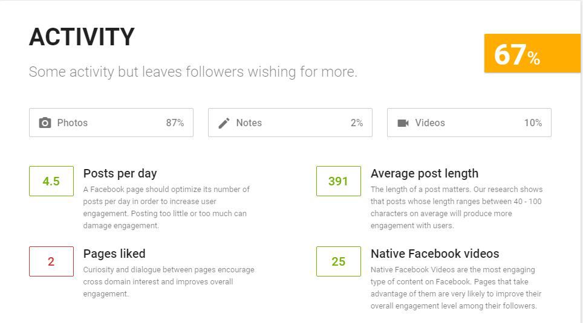Click the 391 average post length box
Viewport: 583px width, 323px height.
pyautogui.click(x=338, y=181)
